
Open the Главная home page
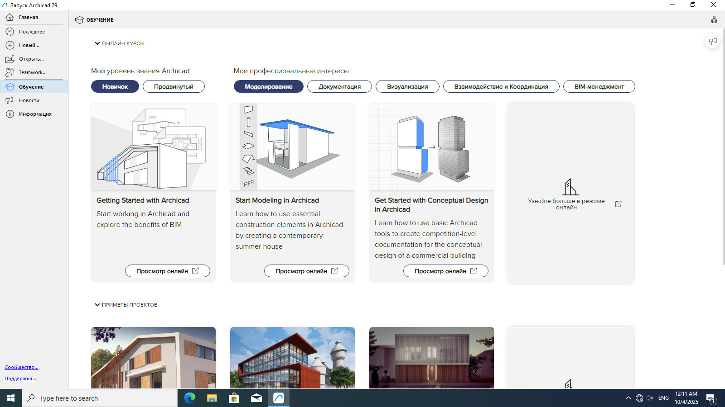[34, 17]
